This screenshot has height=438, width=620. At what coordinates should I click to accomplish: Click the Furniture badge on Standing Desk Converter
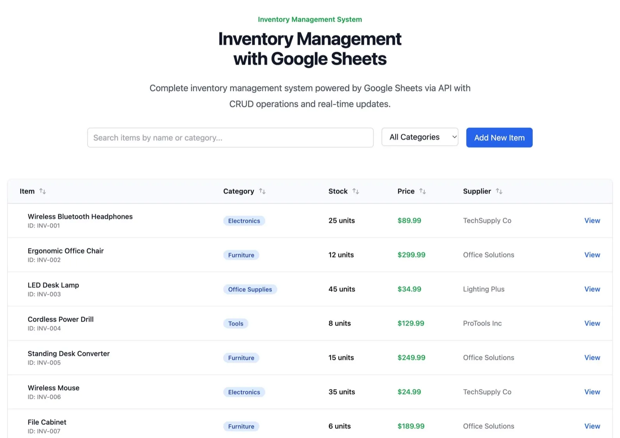[x=241, y=358]
